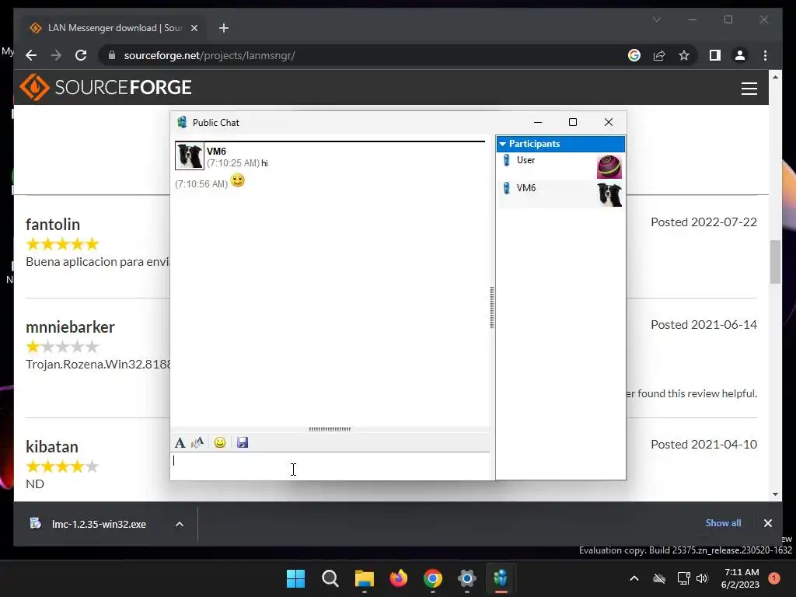Click 'Posted 2022-07-22' review date
796x597 pixels.
click(x=703, y=222)
